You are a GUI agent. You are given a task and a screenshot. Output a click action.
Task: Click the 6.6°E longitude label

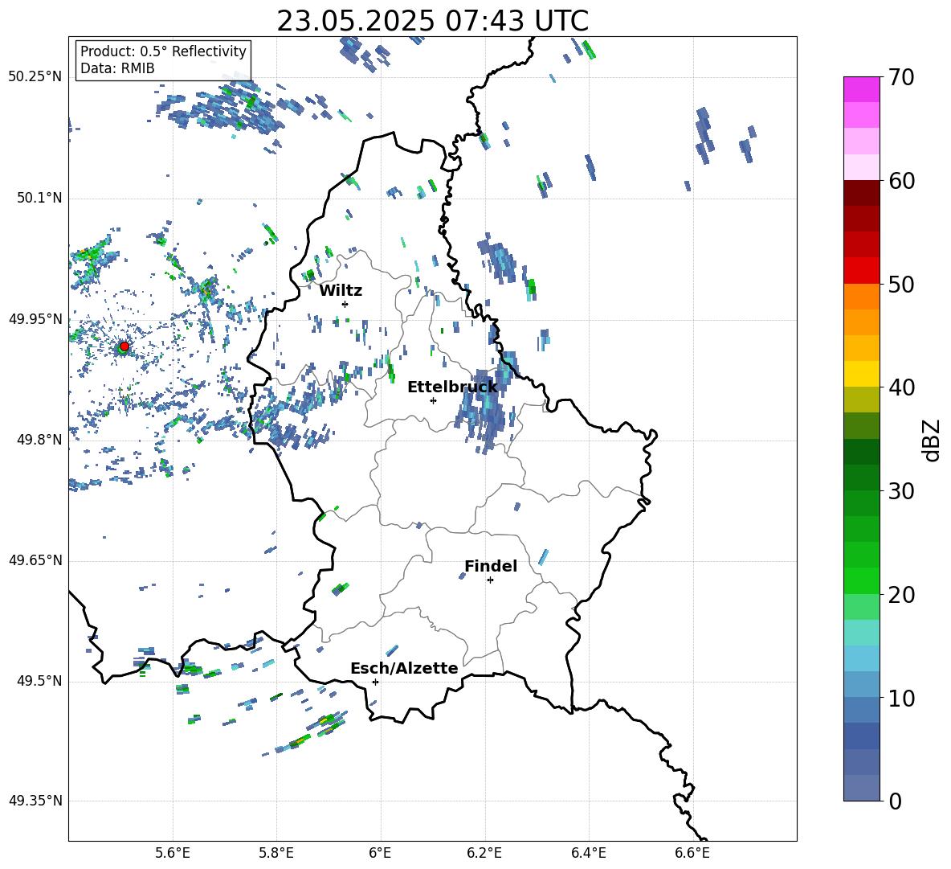[x=692, y=854]
